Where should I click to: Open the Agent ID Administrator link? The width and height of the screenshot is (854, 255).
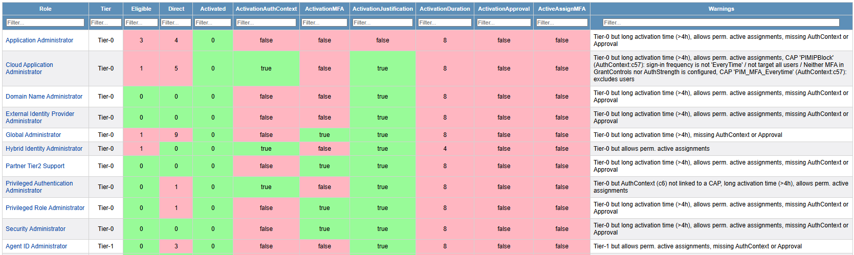(36, 246)
